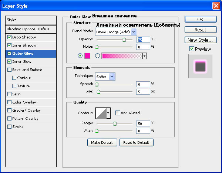This screenshot has height=173, width=222.
Task: Click the Jitter value field
Action: [143, 131]
